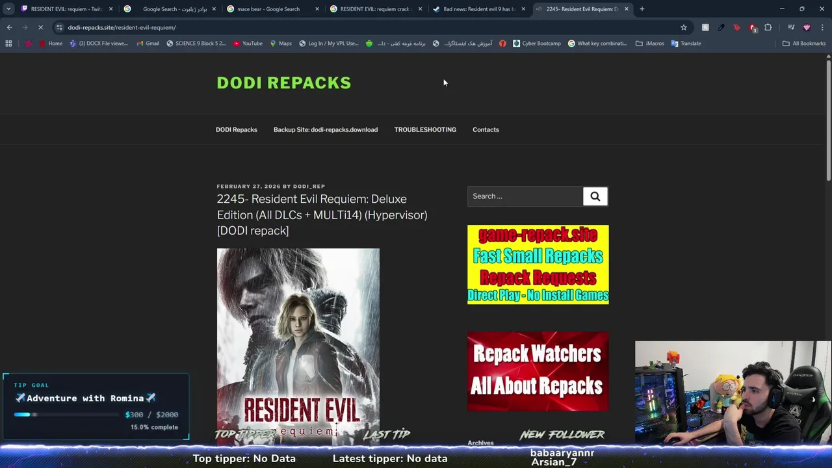Close the Bad news Resident evil tab
832x468 pixels.
[523, 9]
